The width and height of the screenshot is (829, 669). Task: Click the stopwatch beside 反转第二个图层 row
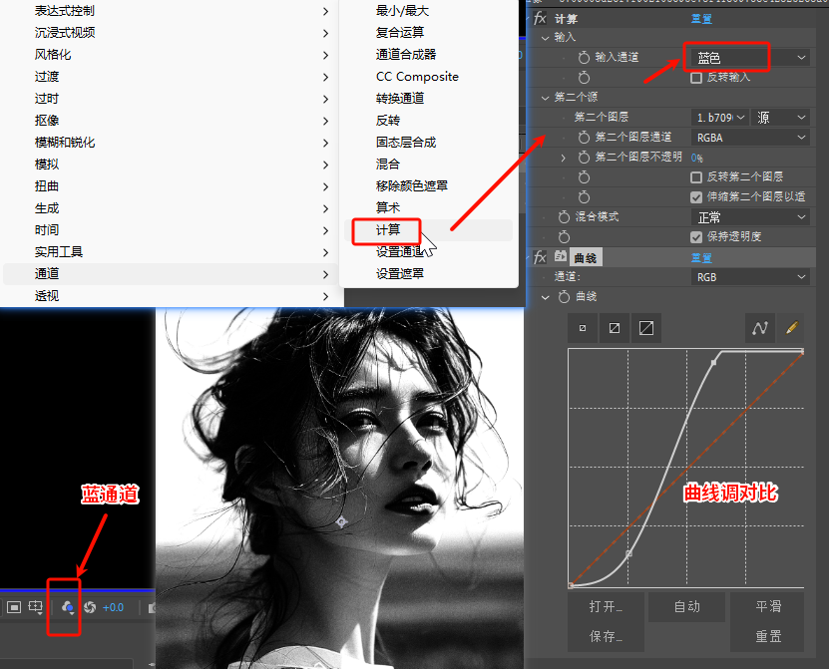point(584,177)
